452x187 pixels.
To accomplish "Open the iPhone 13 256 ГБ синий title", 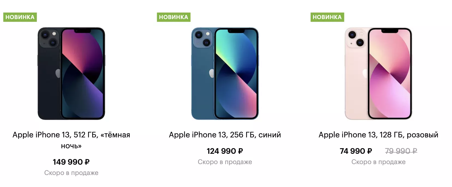I will point(225,135).
